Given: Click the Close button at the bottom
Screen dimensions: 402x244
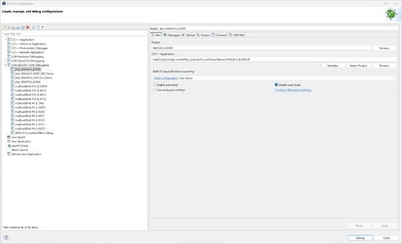Looking at the screenshot, I should coord(387,238).
